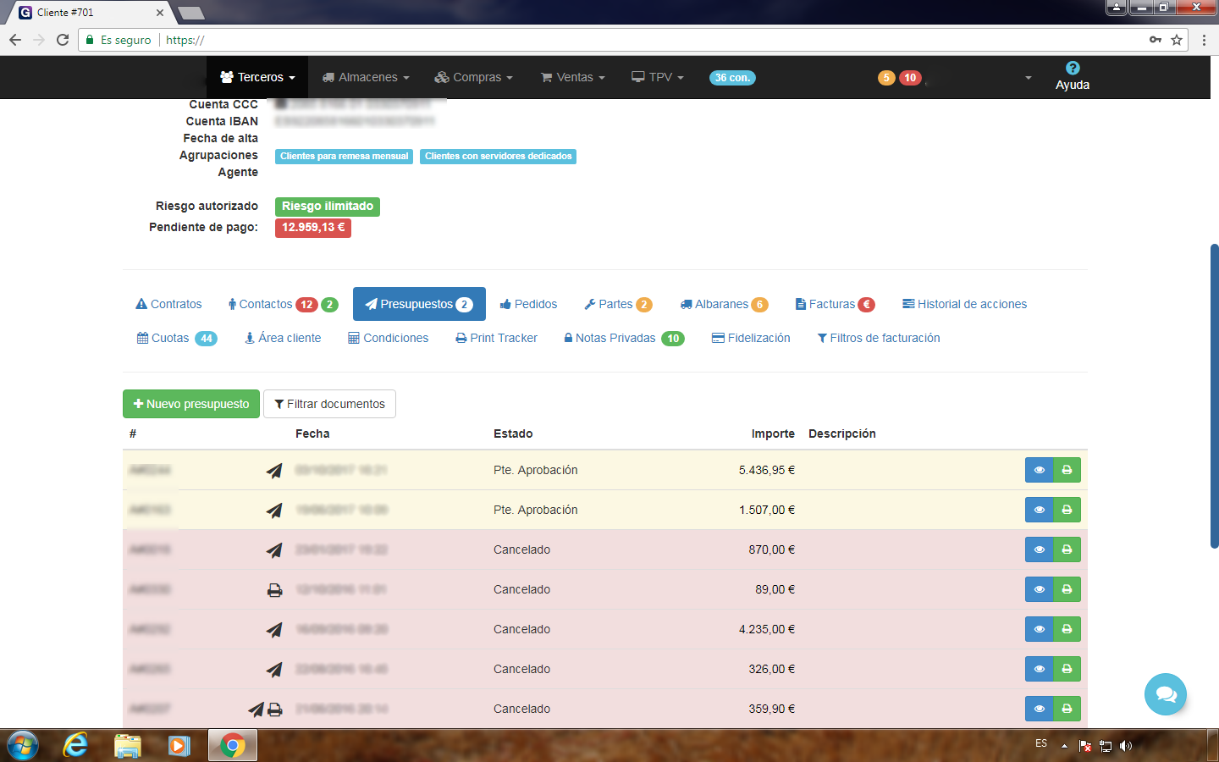Viewport: 1219px width, 762px height.
Task: Print the 5.436,95 € budget
Action: (1067, 470)
